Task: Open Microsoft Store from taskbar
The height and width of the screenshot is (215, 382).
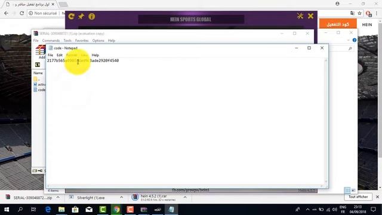Action: (x=75, y=210)
